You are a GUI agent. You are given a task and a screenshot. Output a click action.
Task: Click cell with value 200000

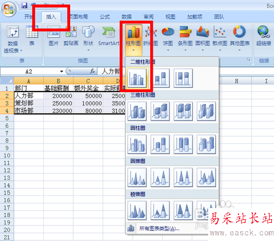[58, 96]
